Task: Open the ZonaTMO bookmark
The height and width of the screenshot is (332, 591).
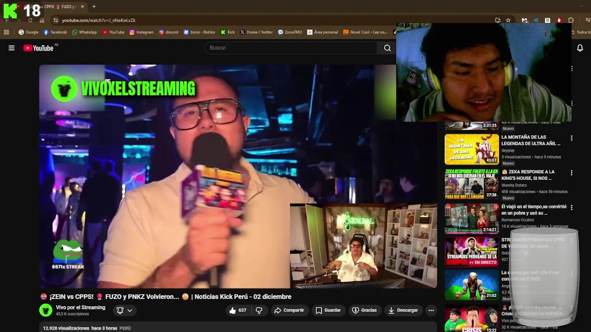Action: point(290,32)
